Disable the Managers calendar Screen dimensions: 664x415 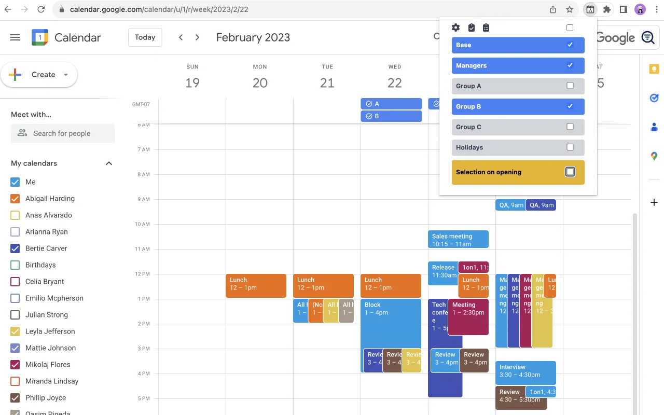click(x=570, y=65)
